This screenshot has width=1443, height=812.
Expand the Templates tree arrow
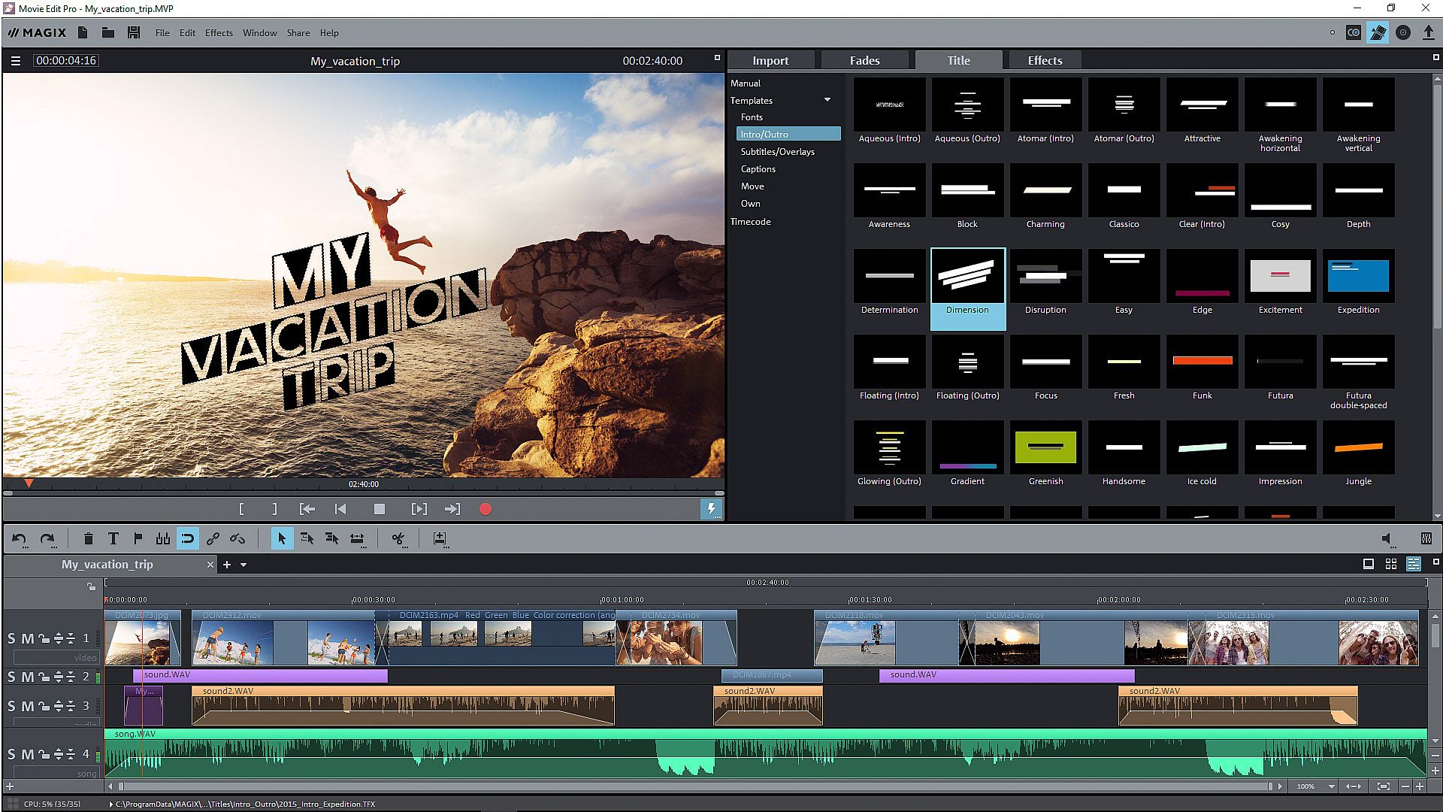827,100
